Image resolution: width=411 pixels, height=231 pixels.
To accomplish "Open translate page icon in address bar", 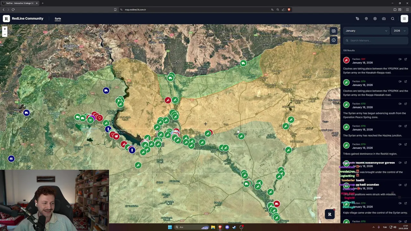I will point(272,10).
